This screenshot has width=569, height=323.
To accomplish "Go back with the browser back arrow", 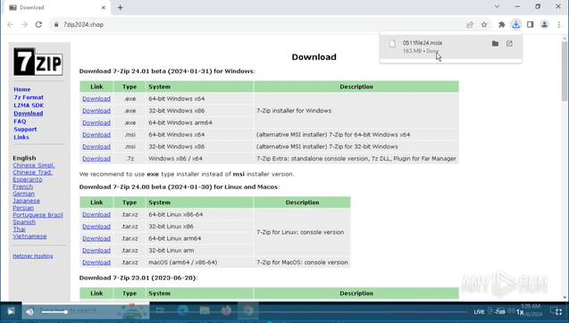I will 10,25.
